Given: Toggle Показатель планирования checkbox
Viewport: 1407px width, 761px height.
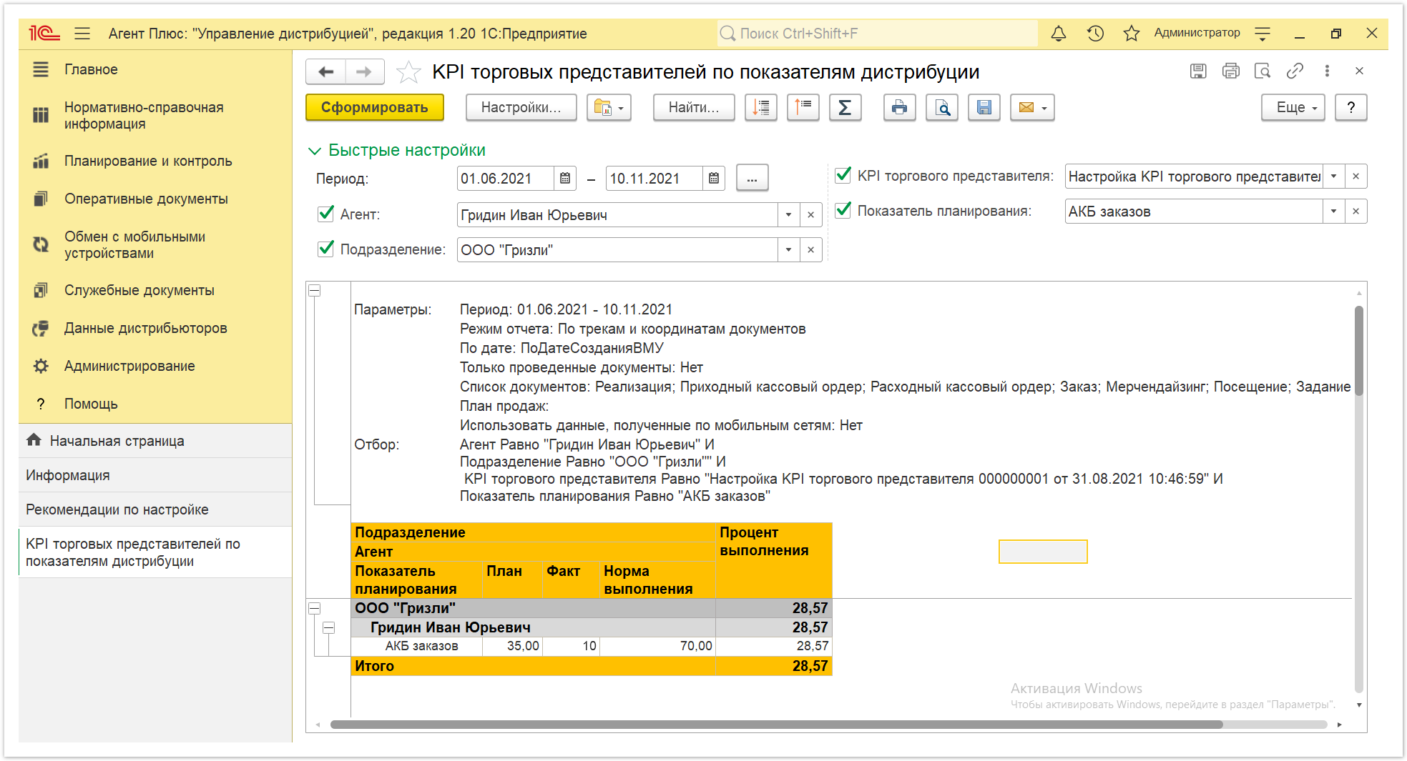Looking at the screenshot, I should pos(843,210).
